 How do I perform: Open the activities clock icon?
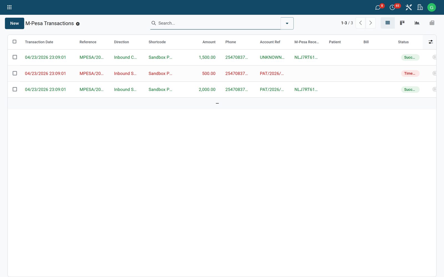pyautogui.click(x=392, y=7)
